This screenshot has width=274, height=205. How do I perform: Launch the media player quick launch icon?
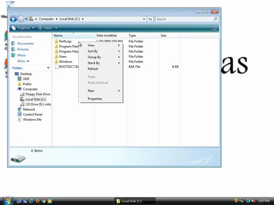tap(50, 201)
